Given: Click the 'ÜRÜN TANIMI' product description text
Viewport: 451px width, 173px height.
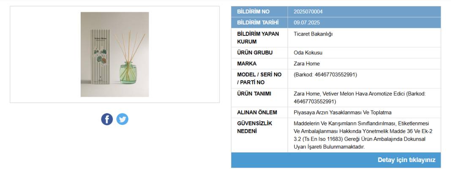Looking at the screenshot, I should click(x=359, y=98).
